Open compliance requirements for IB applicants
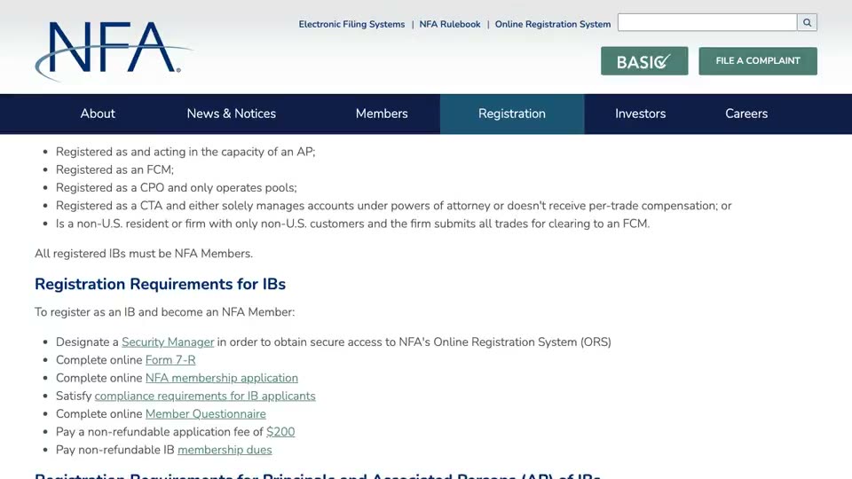The image size is (852, 479). point(205,396)
